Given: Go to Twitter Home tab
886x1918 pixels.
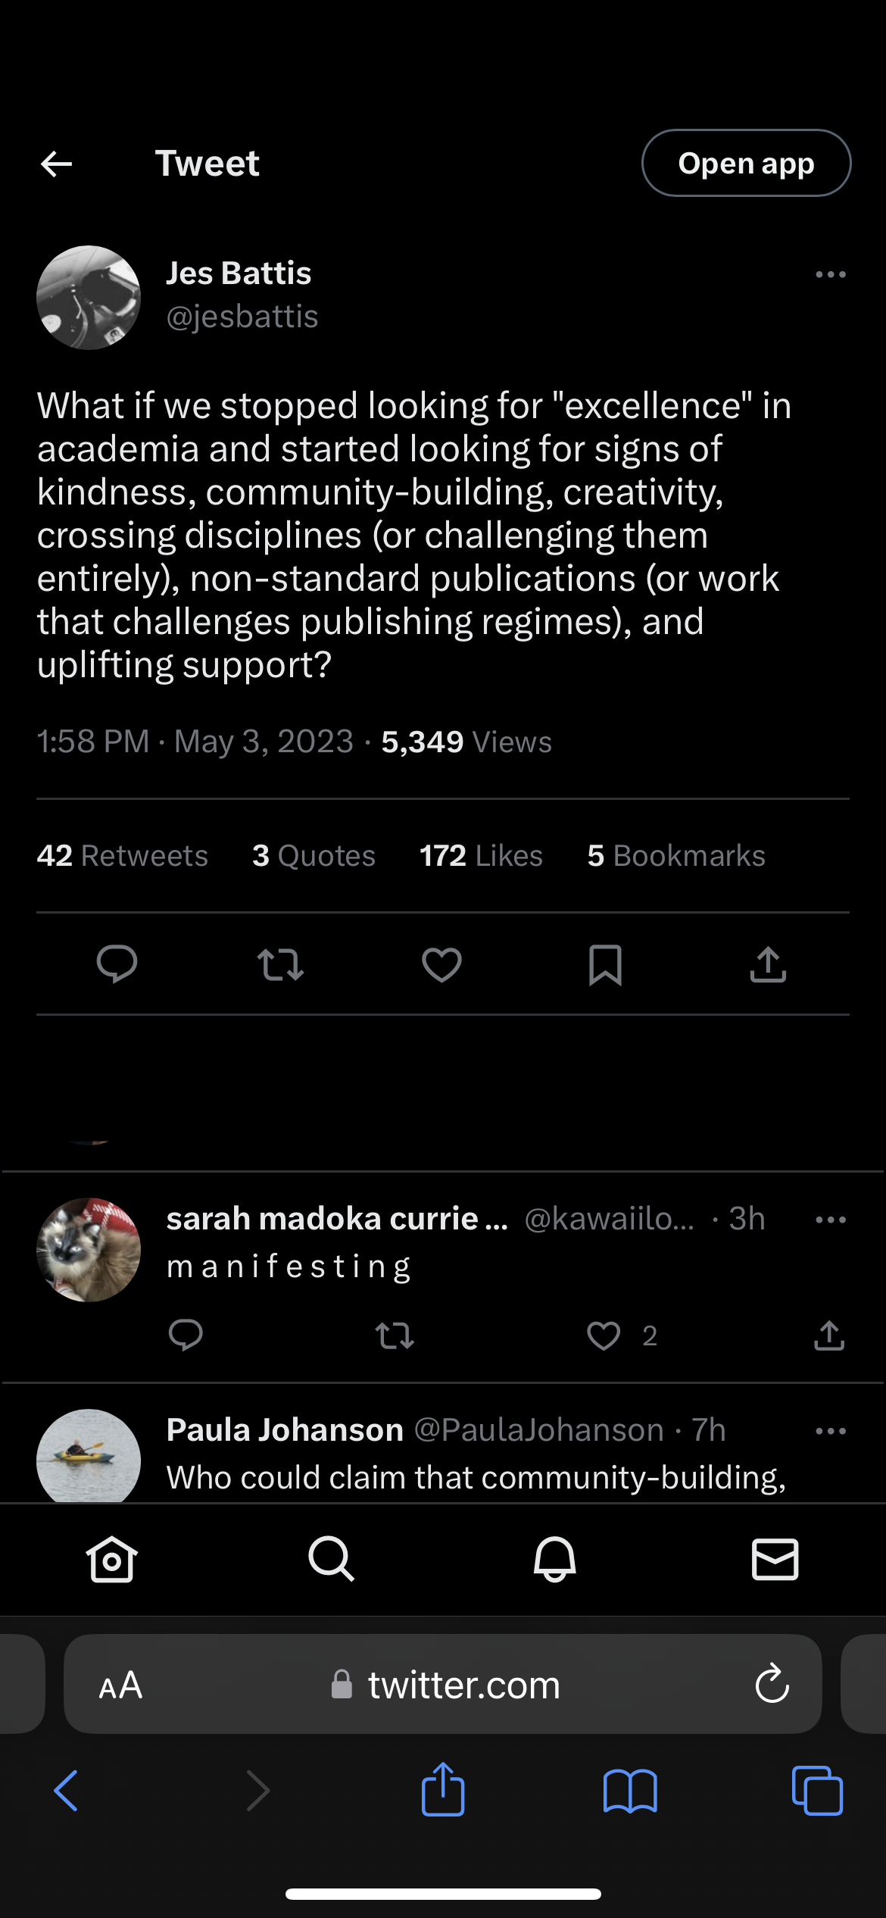Looking at the screenshot, I should point(111,1559).
